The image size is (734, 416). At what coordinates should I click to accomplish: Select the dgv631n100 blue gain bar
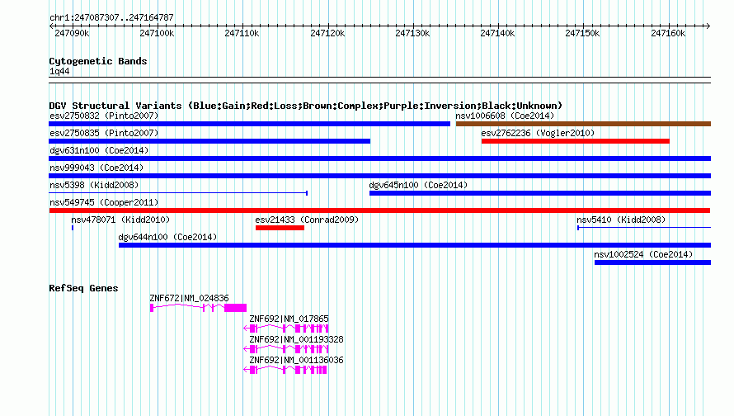coord(379,158)
